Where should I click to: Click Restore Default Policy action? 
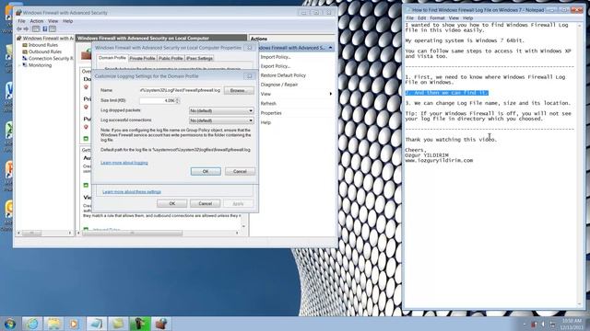pyautogui.click(x=283, y=75)
